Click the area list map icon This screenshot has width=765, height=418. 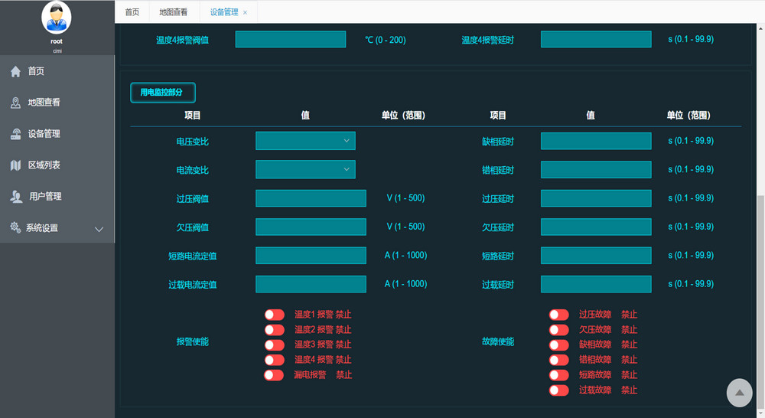[x=15, y=165]
